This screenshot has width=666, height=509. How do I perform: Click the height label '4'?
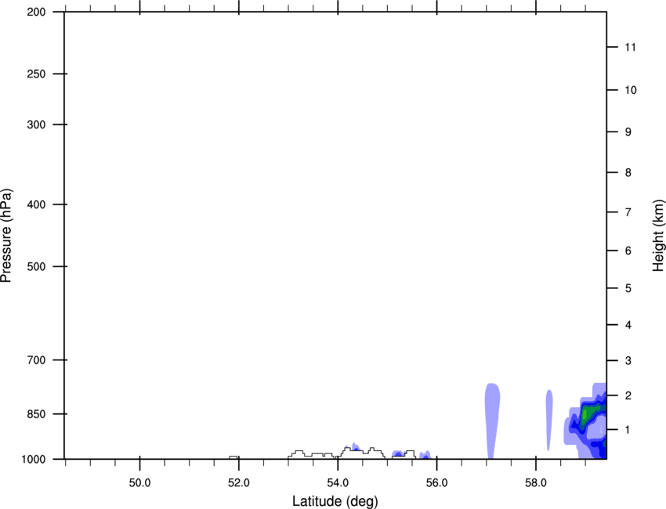tap(628, 325)
